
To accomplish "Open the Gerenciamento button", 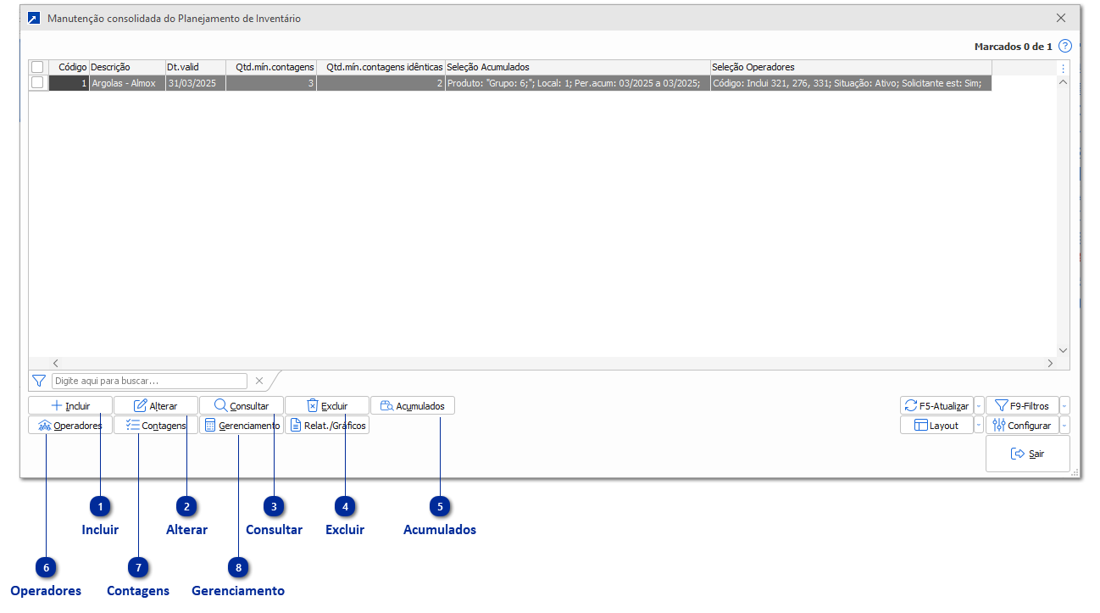I will [242, 425].
